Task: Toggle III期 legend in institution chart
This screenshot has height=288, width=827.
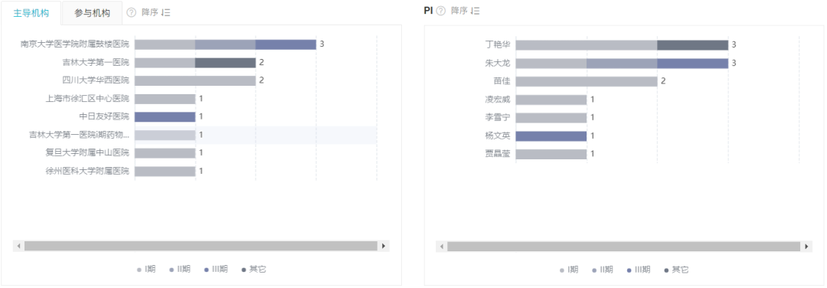Action: coord(216,269)
